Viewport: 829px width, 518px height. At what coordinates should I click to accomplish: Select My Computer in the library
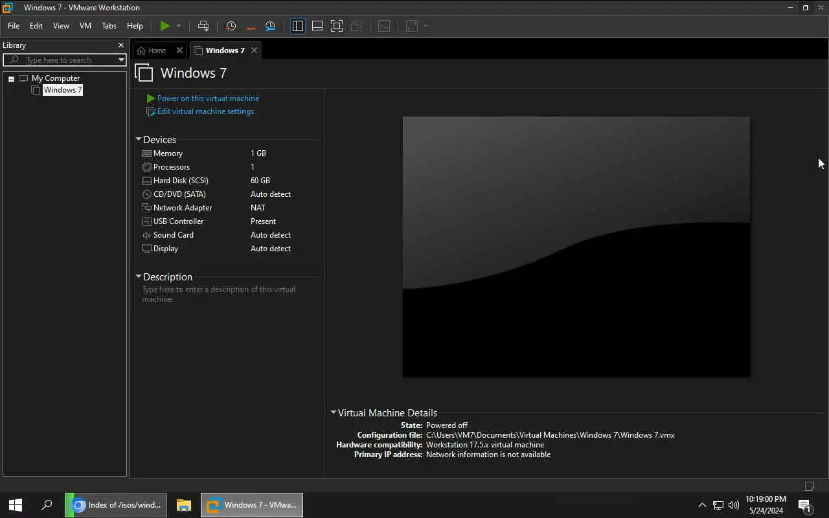pos(56,78)
